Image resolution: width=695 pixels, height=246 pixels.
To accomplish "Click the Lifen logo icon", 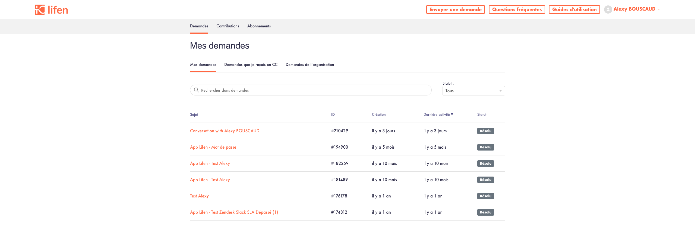I will (40, 10).
